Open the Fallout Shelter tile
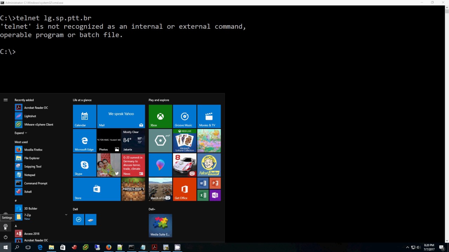 (209, 165)
